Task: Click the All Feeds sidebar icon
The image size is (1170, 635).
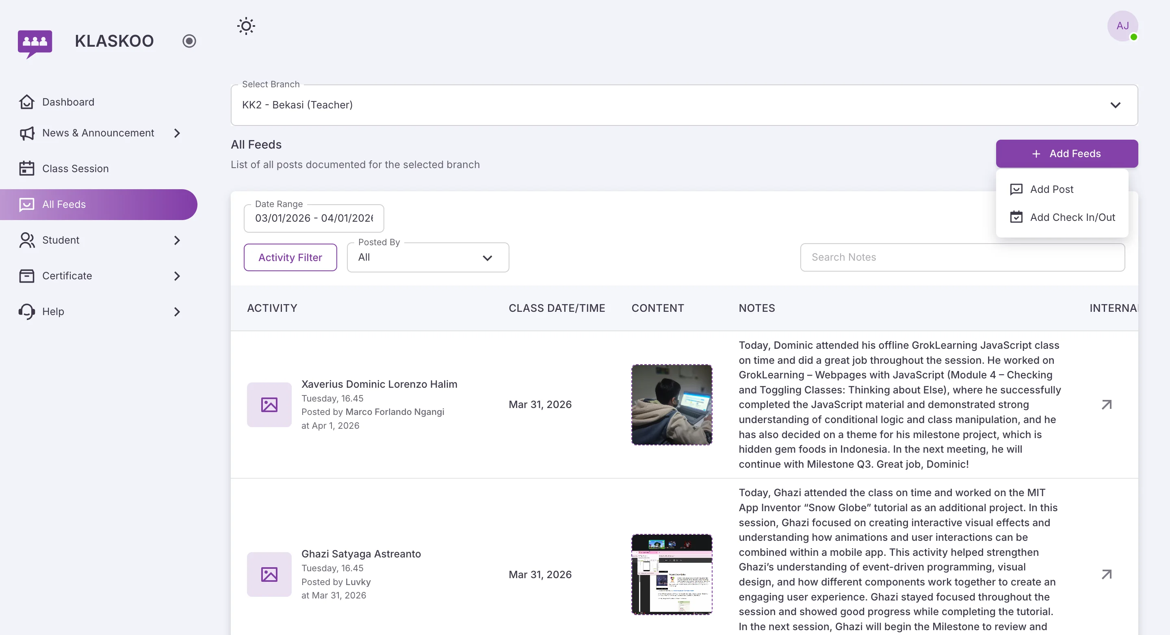Action: 26,204
